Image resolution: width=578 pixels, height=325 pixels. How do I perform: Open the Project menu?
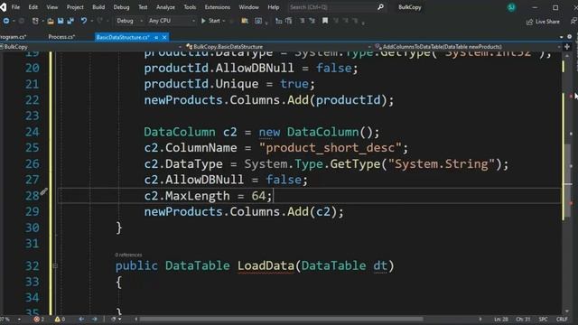coord(75,7)
